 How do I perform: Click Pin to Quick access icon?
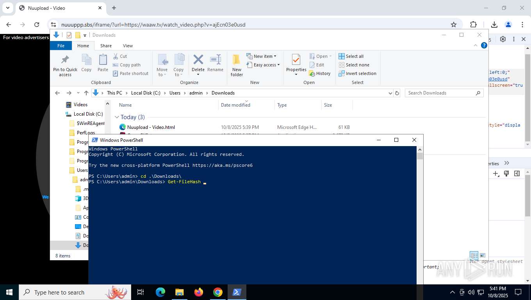pos(65,59)
